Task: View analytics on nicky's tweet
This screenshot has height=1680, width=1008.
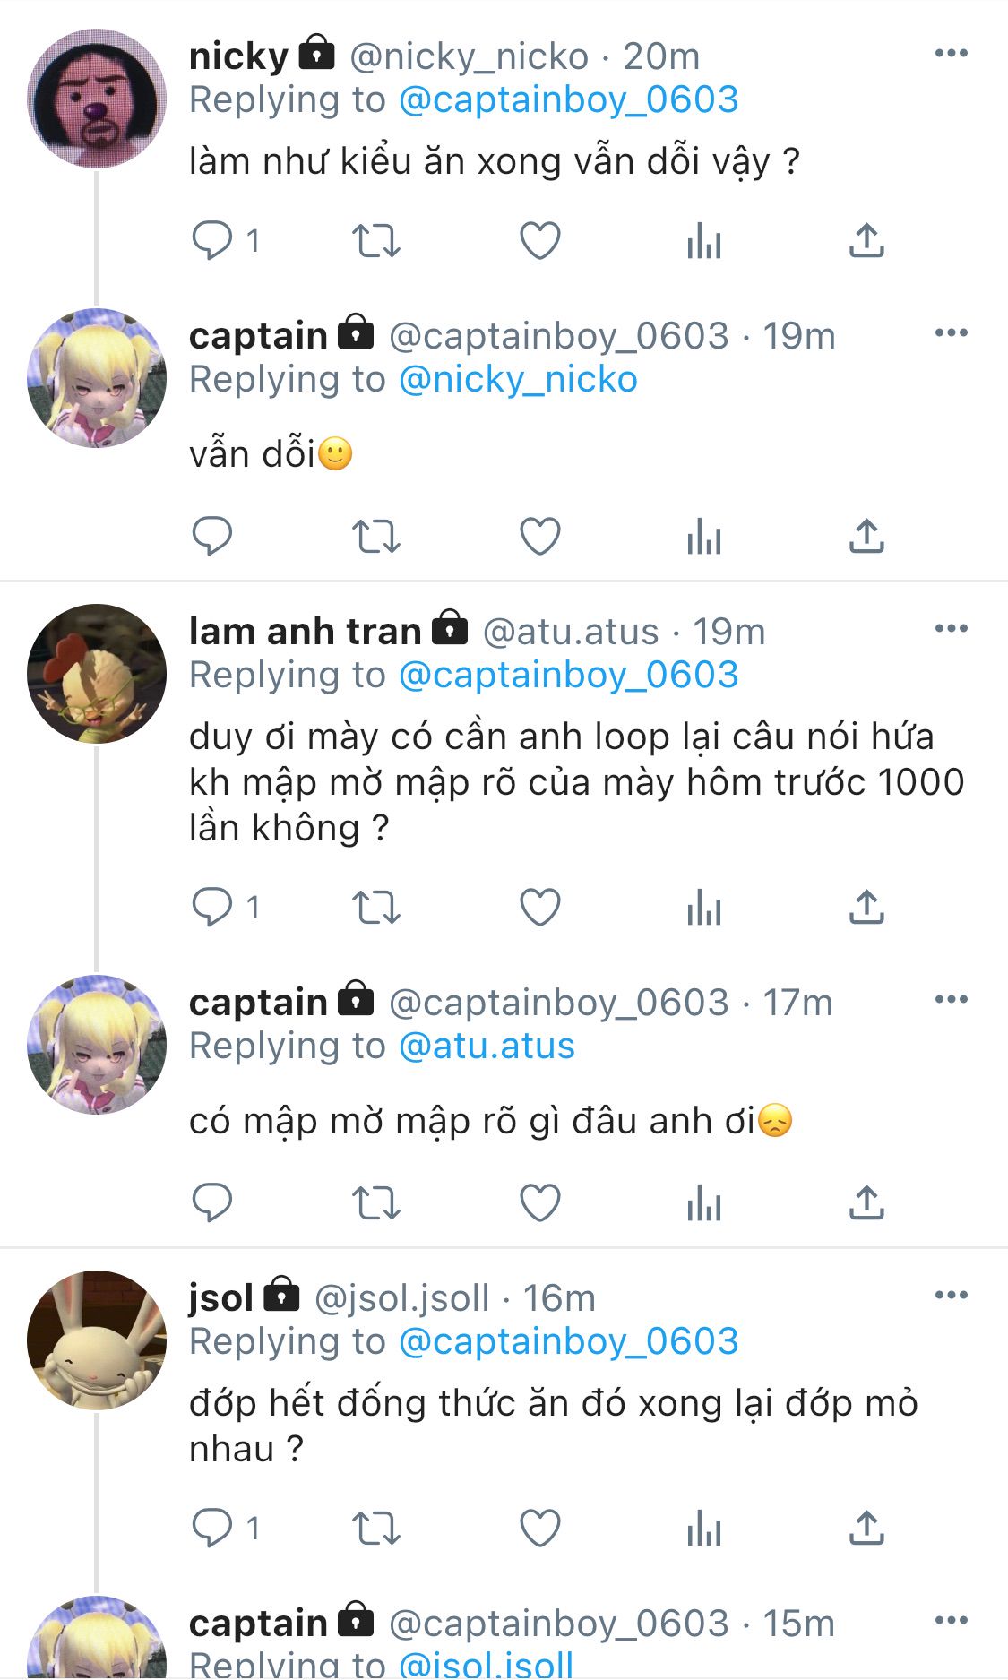Action: [704, 241]
